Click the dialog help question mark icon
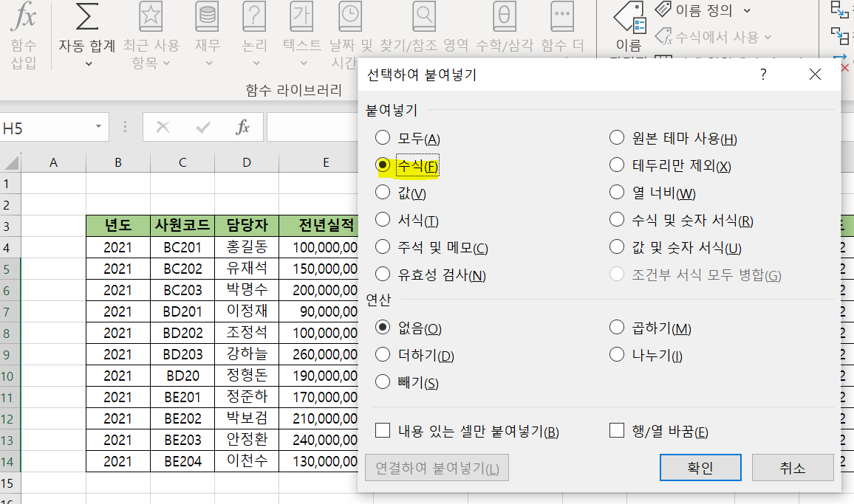The width and height of the screenshot is (854, 504). click(x=763, y=74)
